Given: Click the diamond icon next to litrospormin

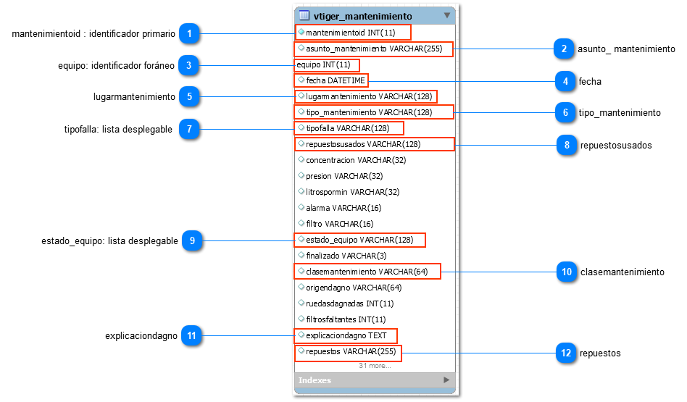Looking at the screenshot, I should (x=301, y=191).
